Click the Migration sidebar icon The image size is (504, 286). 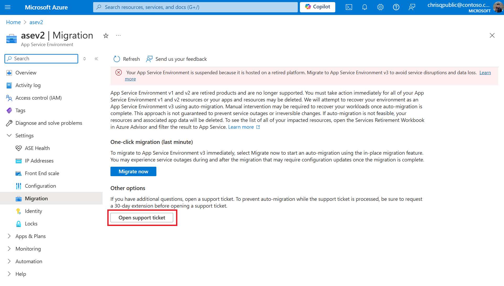19,198
